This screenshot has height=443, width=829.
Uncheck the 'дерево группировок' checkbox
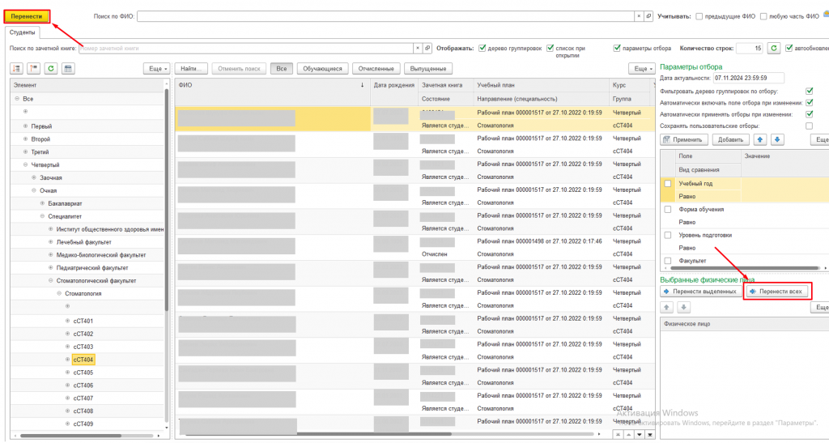[483, 49]
